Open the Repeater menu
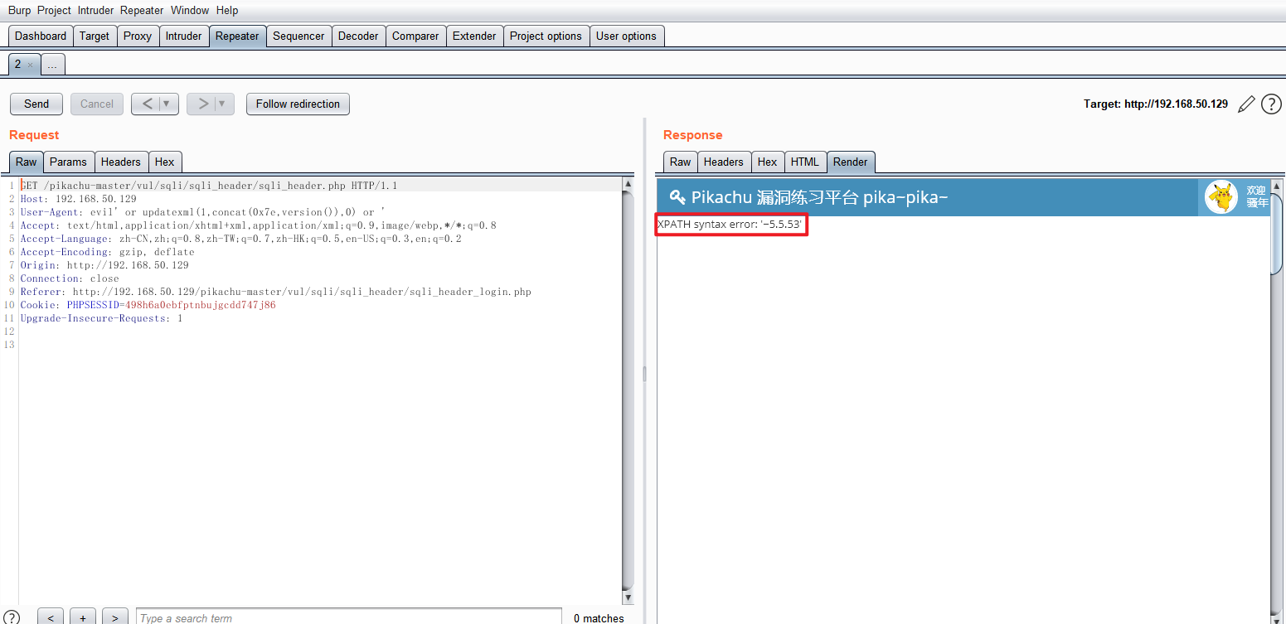1286x624 pixels. pyautogui.click(x=142, y=11)
